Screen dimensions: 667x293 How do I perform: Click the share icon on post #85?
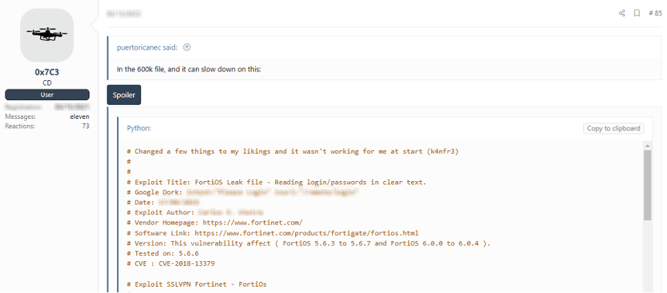tap(621, 13)
